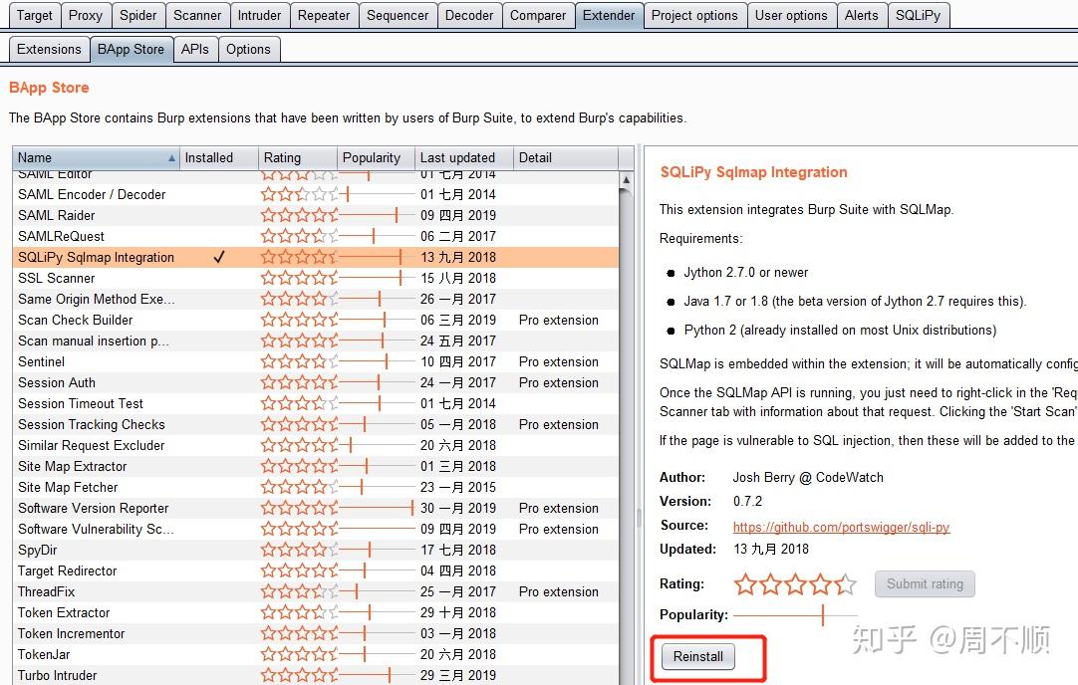
Task: Select the ThreadFix extension
Action: [x=316, y=591]
